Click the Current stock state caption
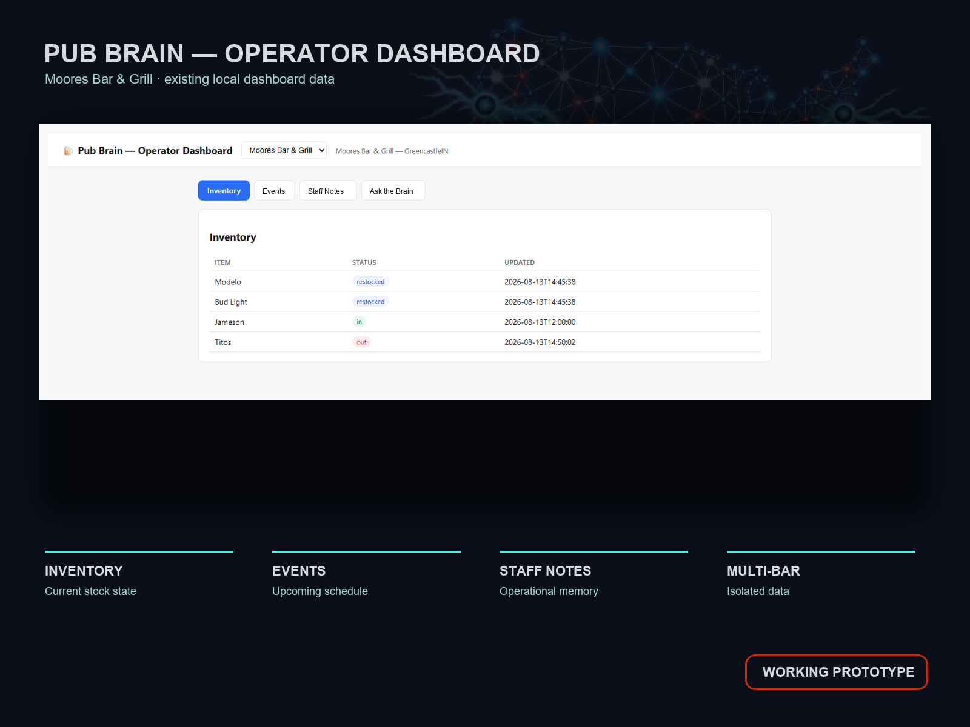The image size is (970, 727). 90,591
